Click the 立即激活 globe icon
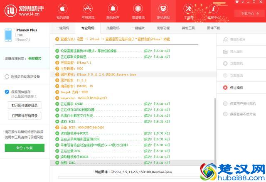 [225, 76]
